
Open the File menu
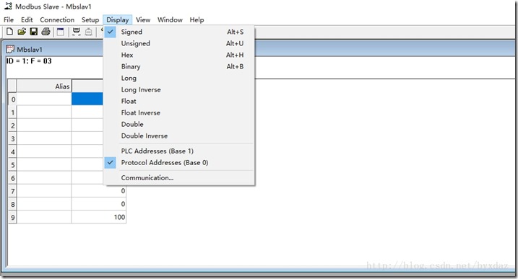click(9, 19)
